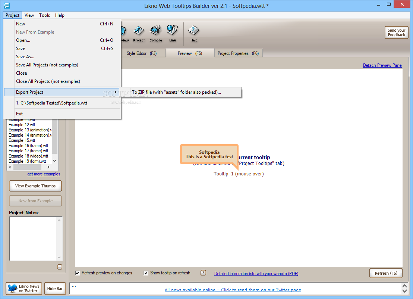Choose Close All Projects (not examples)
413x299 pixels.
click(x=62, y=81)
